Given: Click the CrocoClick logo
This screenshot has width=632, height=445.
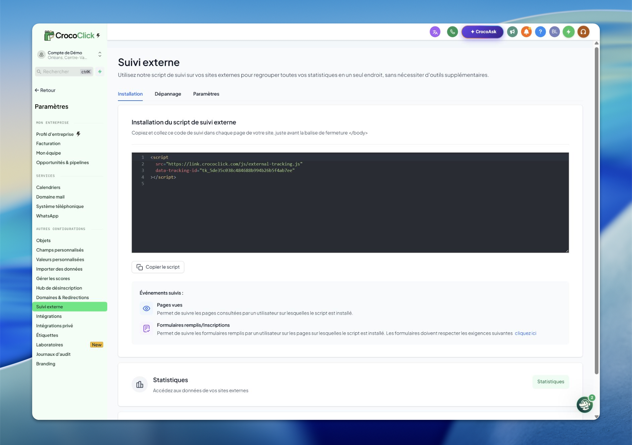Looking at the screenshot, I should click(x=69, y=35).
